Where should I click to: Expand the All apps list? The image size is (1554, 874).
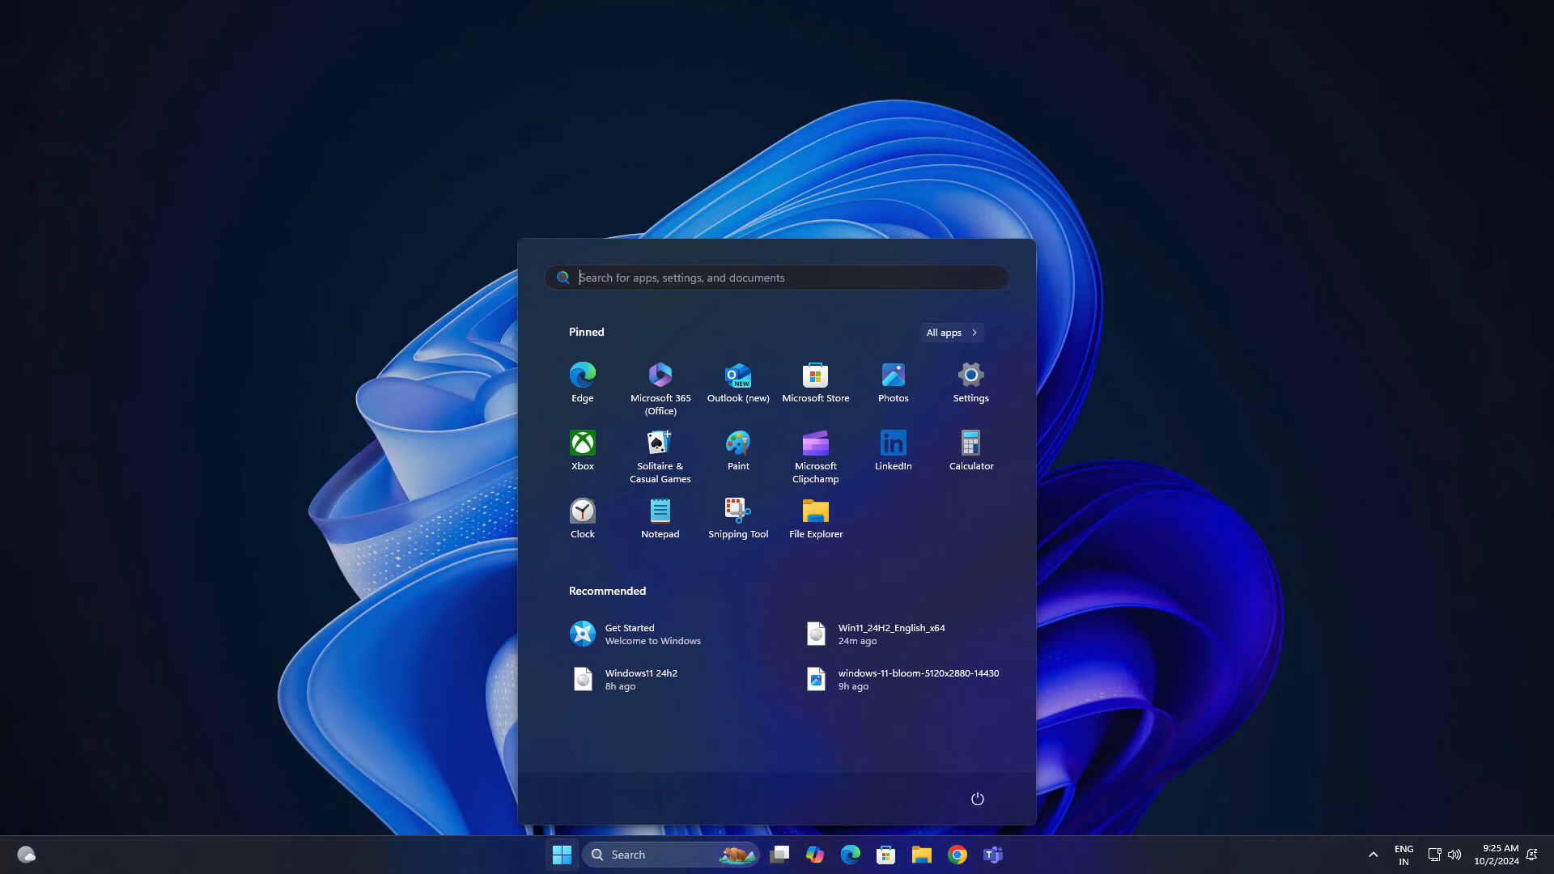(x=951, y=333)
